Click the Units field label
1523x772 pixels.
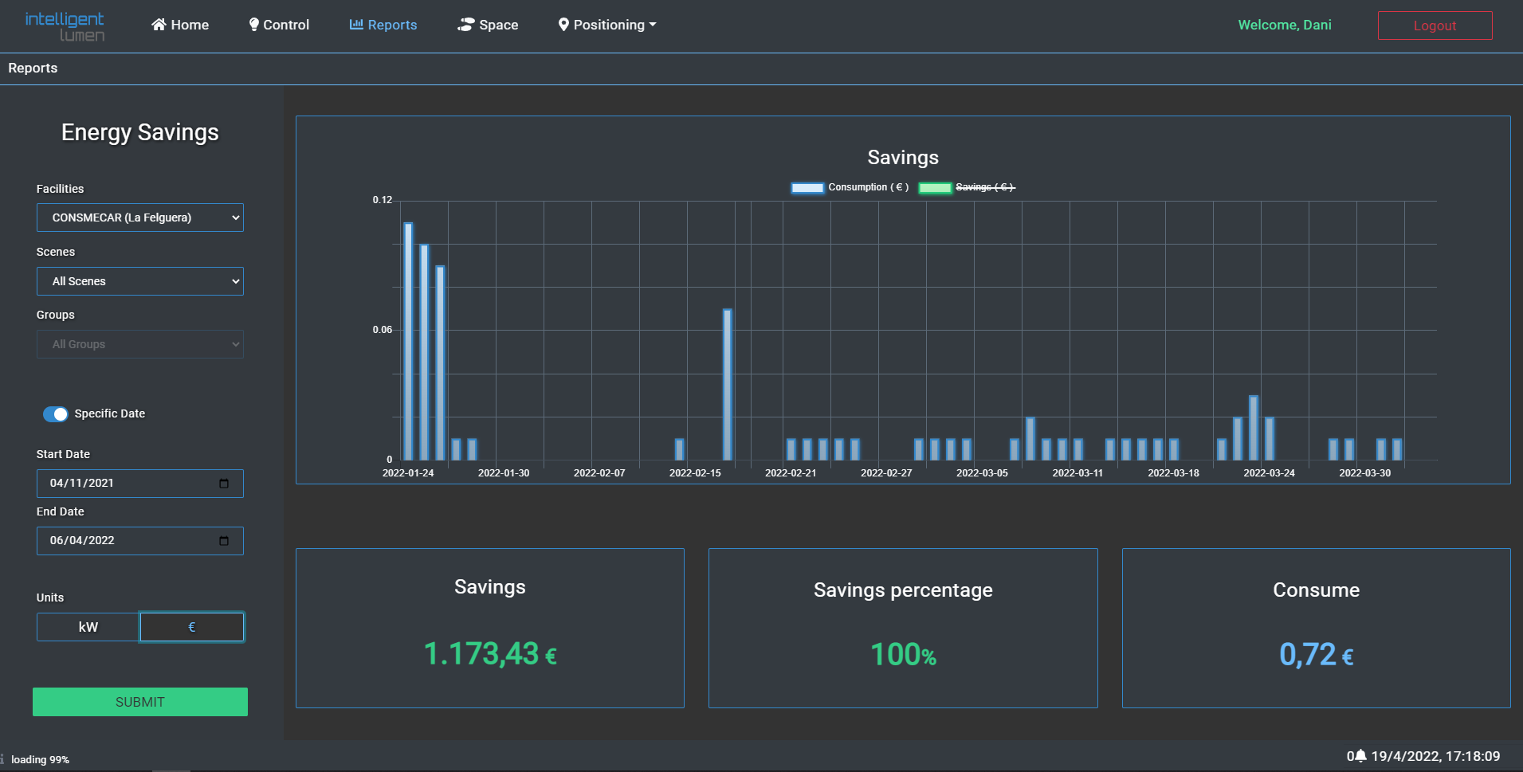click(50, 598)
